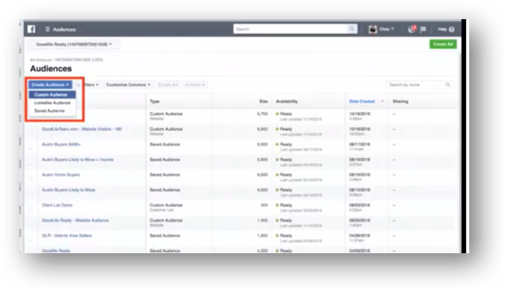Sort by Date Created column header

point(362,102)
